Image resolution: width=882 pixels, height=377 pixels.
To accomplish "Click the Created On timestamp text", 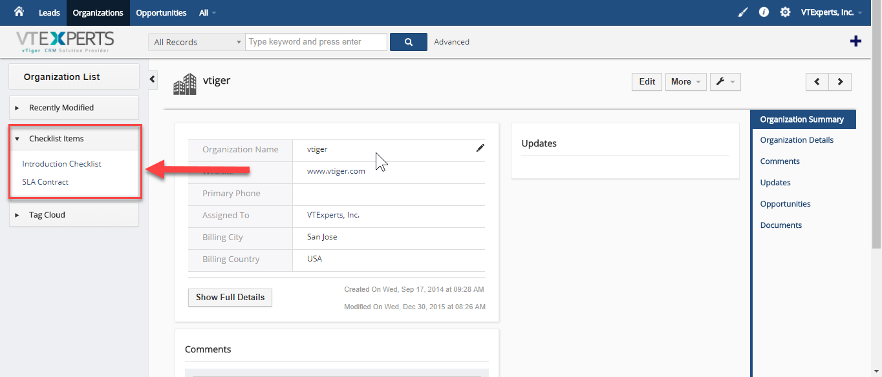I will click(x=414, y=289).
